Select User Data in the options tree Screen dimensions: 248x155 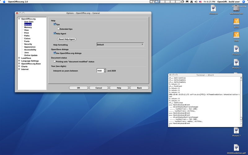[x=29, y=22]
